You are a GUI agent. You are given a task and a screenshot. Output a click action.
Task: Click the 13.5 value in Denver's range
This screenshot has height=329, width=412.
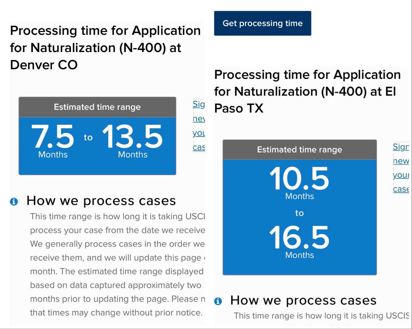point(133,137)
